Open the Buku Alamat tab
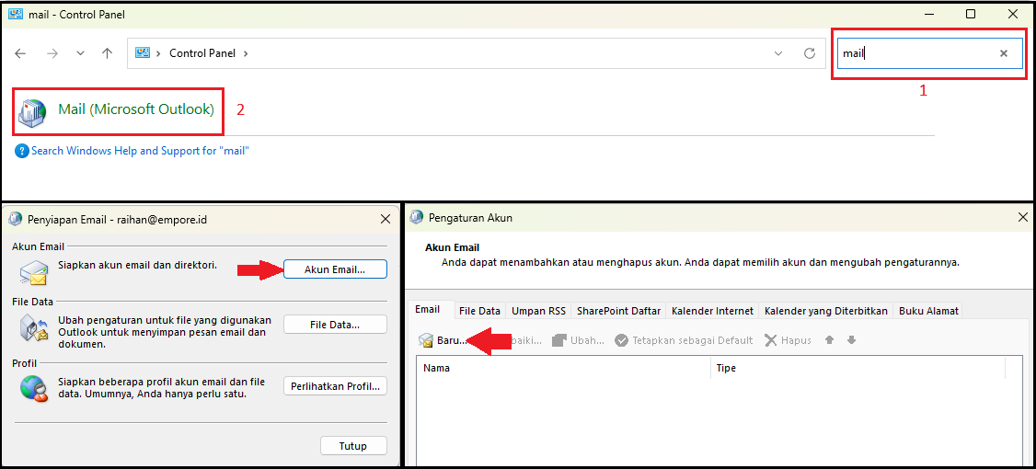 pos(928,311)
